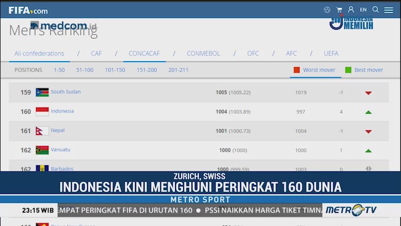Viewport: 401px width, 226px height.
Task: Show positions 101-150
Action: pyautogui.click(x=115, y=70)
